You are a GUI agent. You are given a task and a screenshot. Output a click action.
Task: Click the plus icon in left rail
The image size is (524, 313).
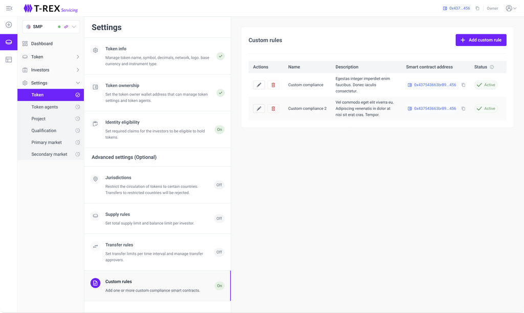(x=9, y=25)
